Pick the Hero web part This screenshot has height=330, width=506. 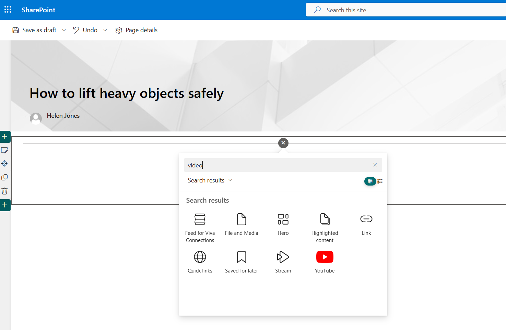point(283,224)
